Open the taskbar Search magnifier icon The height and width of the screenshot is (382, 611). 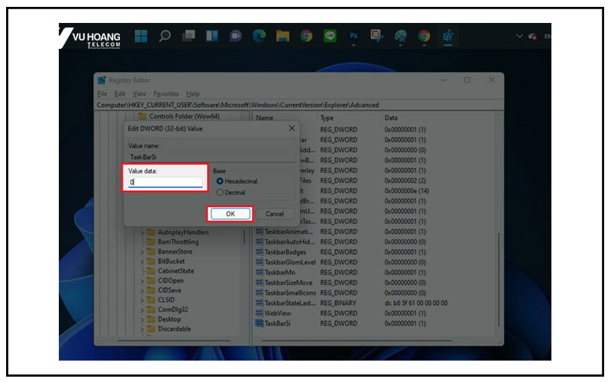(x=165, y=36)
